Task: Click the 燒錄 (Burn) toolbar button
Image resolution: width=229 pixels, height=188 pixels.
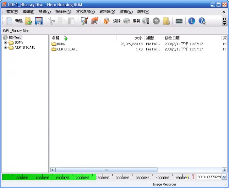Action: pyautogui.click(x=112, y=21)
